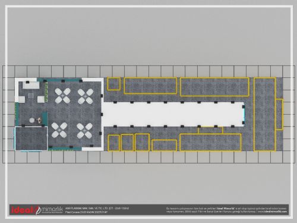297x223 pixels.
Task: Select the person figure at the reception desk
Action: (x=40, y=120)
